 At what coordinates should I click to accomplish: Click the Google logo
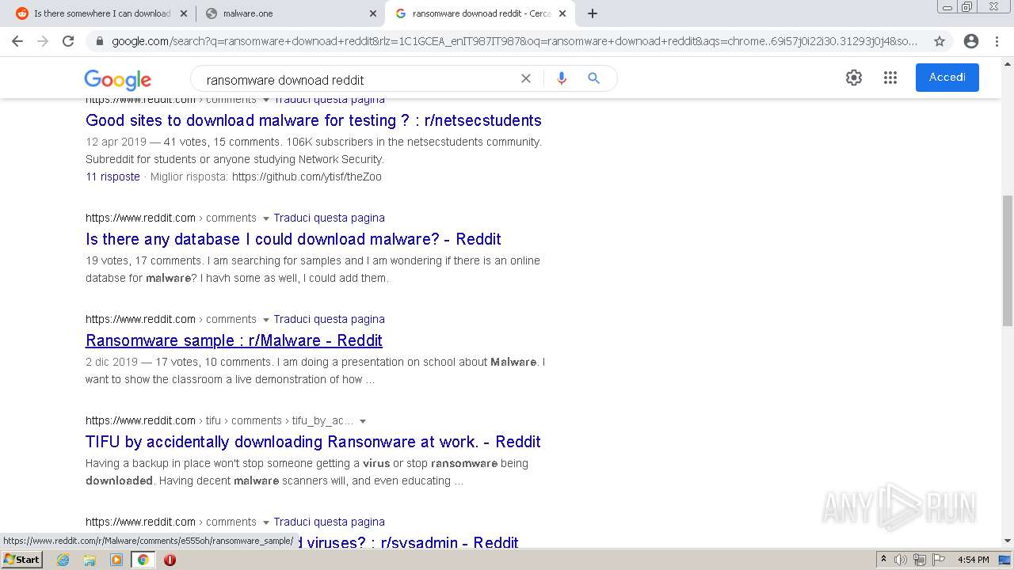coord(117,79)
